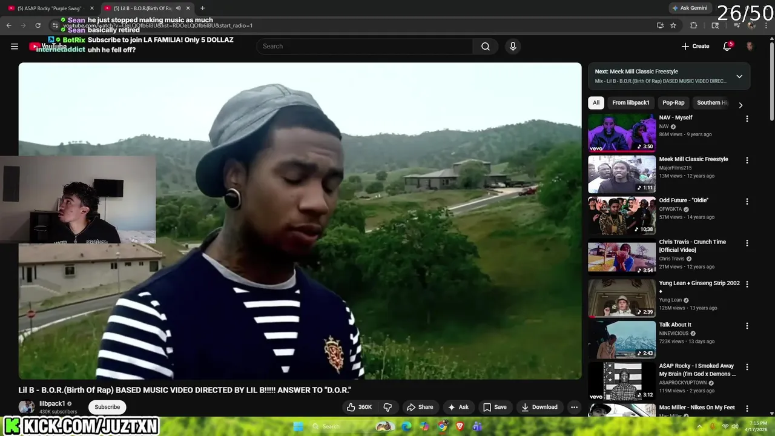Open Microsoft Teams from taskbar
The image size is (775, 436).
tap(477, 426)
